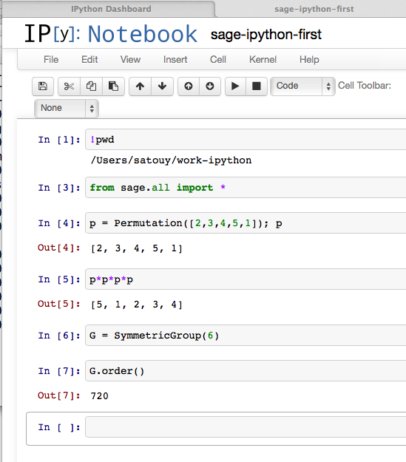Open the Kernel menu
The image size is (406, 462).
(x=263, y=60)
